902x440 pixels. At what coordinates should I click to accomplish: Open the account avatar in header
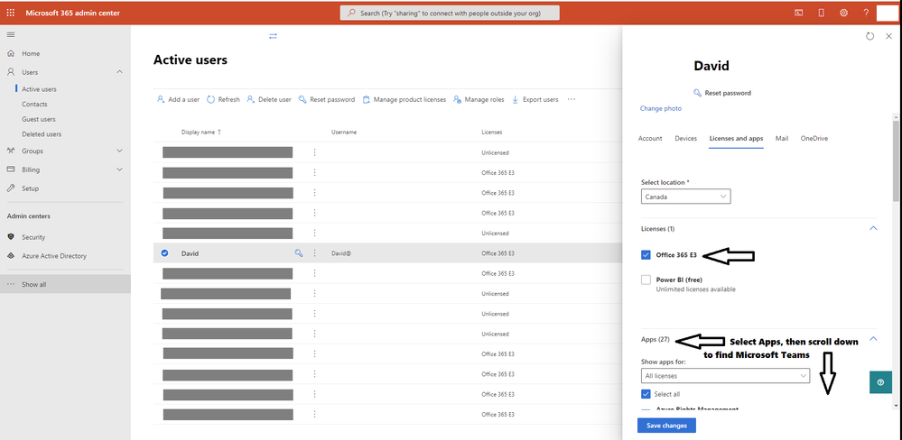[x=887, y=13]
